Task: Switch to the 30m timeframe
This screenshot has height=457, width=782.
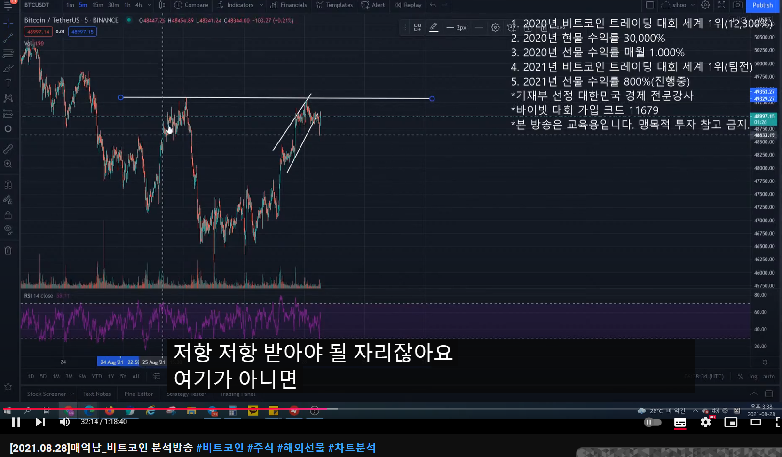Action: click(113, 5)
